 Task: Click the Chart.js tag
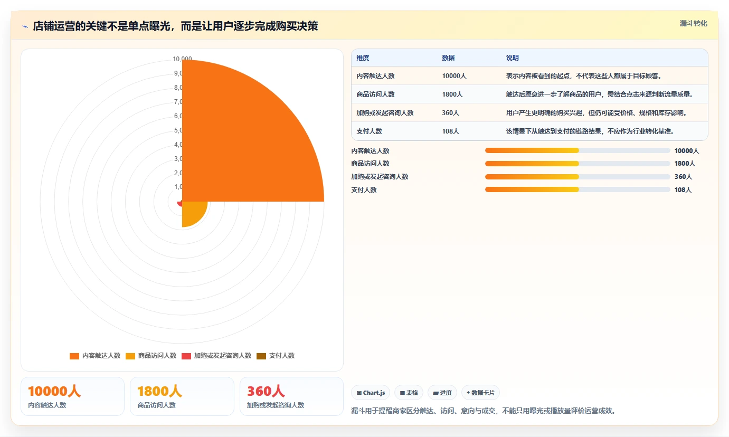click(371, 393)
